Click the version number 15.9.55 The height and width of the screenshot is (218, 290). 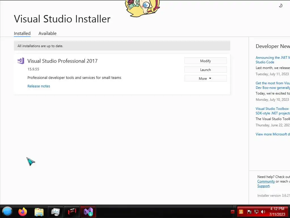click(x=33, y=69)
